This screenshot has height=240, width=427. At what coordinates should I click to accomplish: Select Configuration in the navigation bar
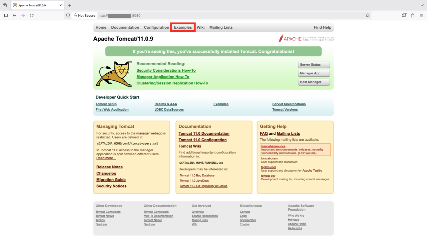(156, 27)
